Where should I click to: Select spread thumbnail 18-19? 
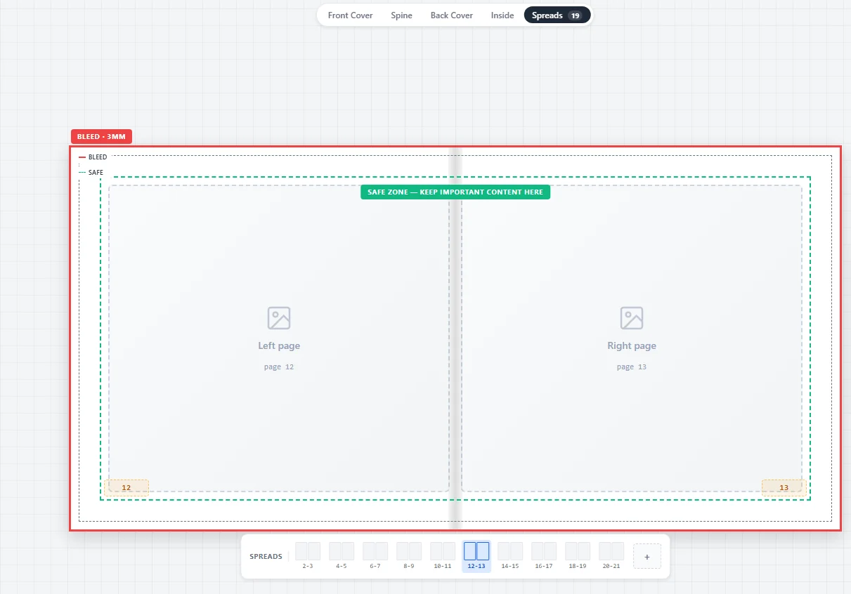[x=578, y=556]
